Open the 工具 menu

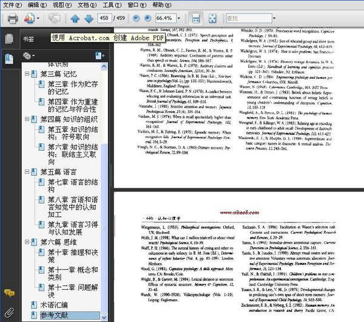[x=112, y=5]
